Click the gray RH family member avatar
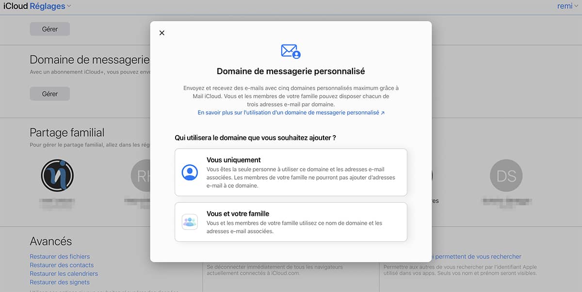The image size is (582, 292). (141, 176)
